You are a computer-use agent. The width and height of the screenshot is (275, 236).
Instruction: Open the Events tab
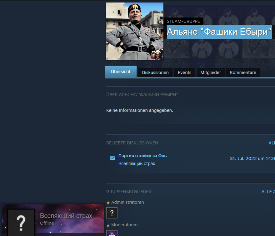[x=184, y=73]
